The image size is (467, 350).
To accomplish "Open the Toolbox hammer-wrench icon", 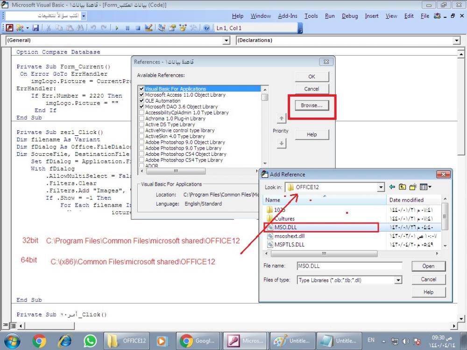I will [193, 28].
